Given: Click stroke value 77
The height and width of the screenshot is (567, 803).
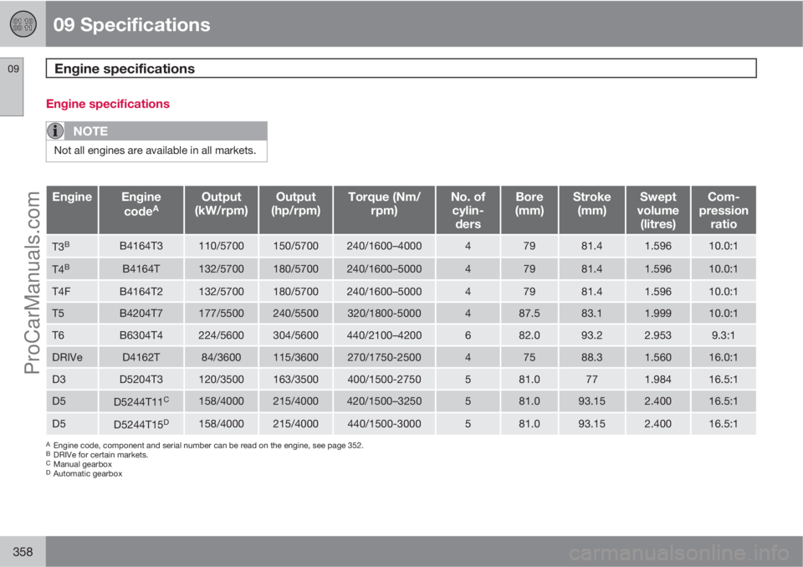Looking at the screenshot, I should pos(592,380).
